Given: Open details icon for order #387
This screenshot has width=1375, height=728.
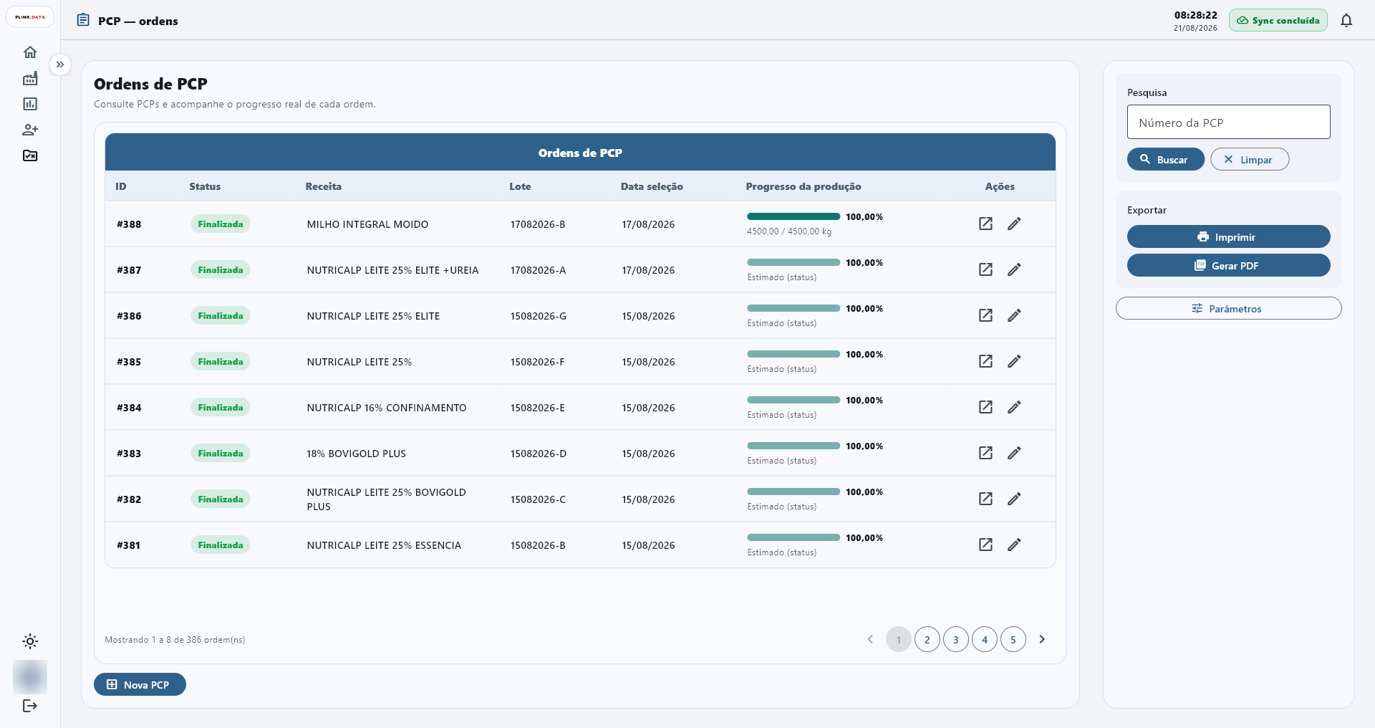Looking at the screenshot, I should pyautogui.click(x=986, y=269).
